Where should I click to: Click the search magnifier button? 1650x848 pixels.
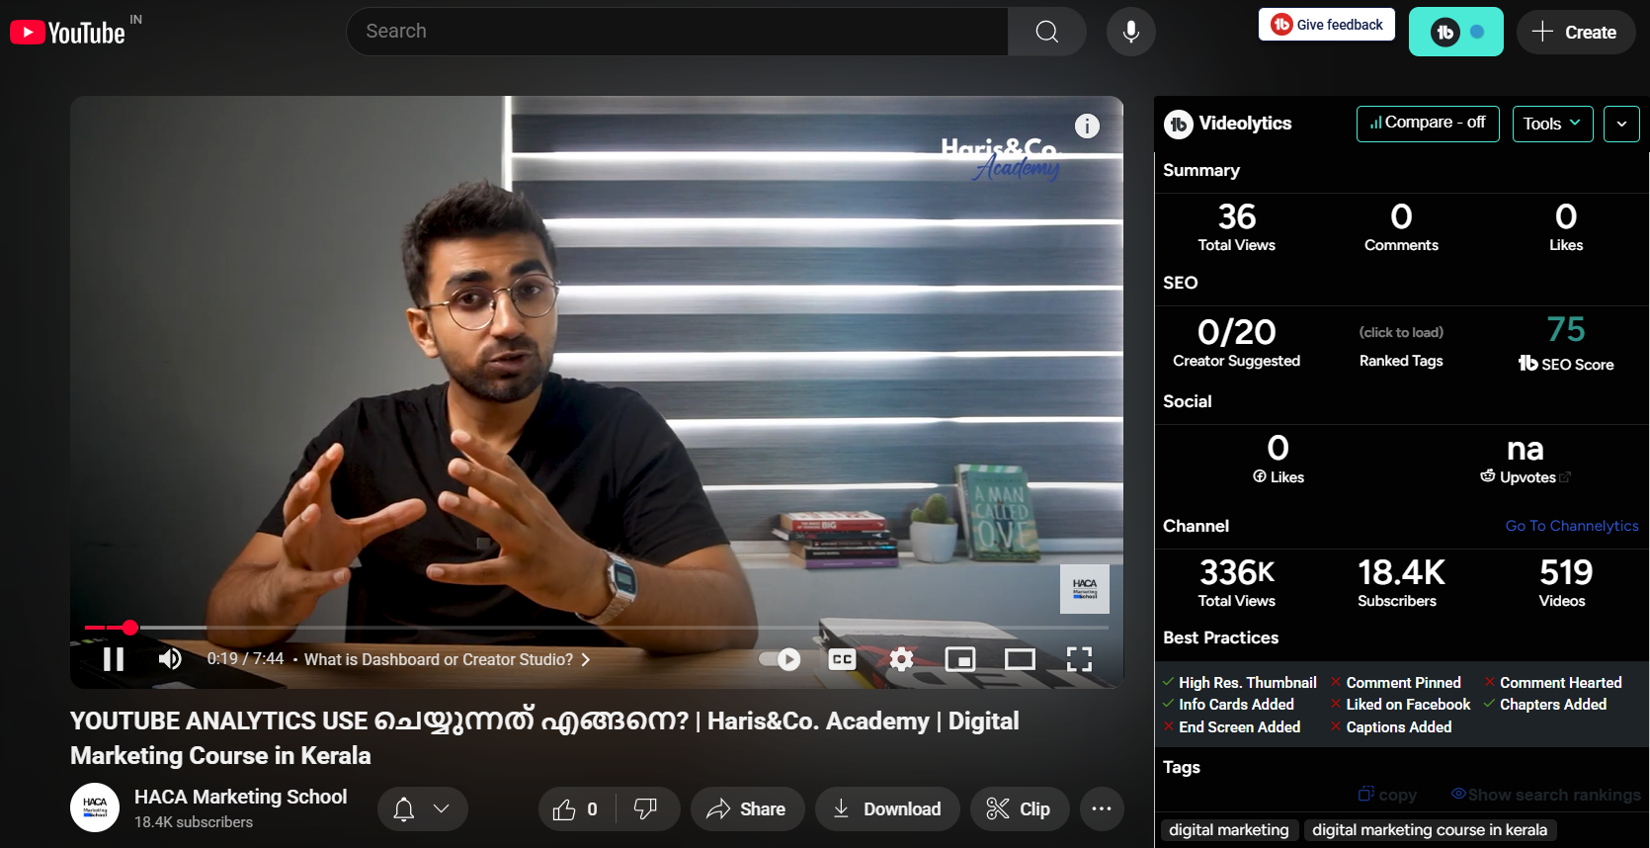point(1047,32)
